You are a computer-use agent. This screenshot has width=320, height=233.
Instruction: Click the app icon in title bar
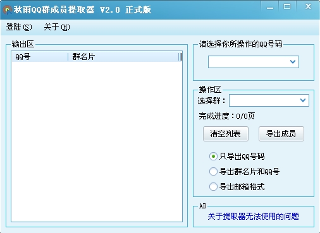pyautogui.click(x=7, y=9)
